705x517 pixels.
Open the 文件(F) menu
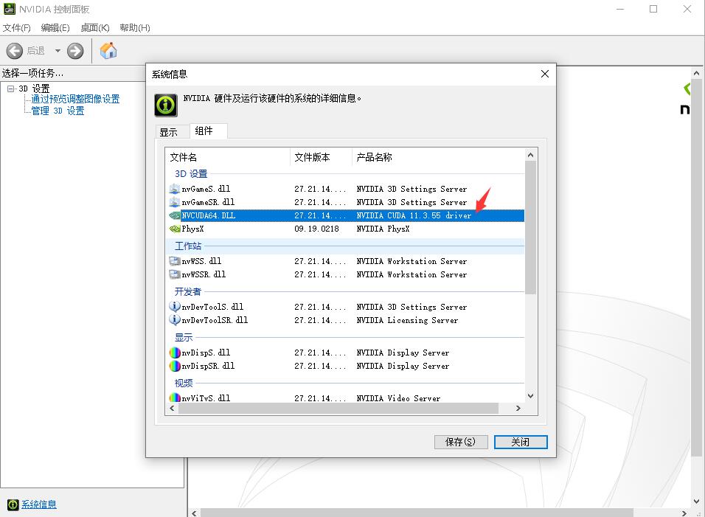tap(17, 28)
